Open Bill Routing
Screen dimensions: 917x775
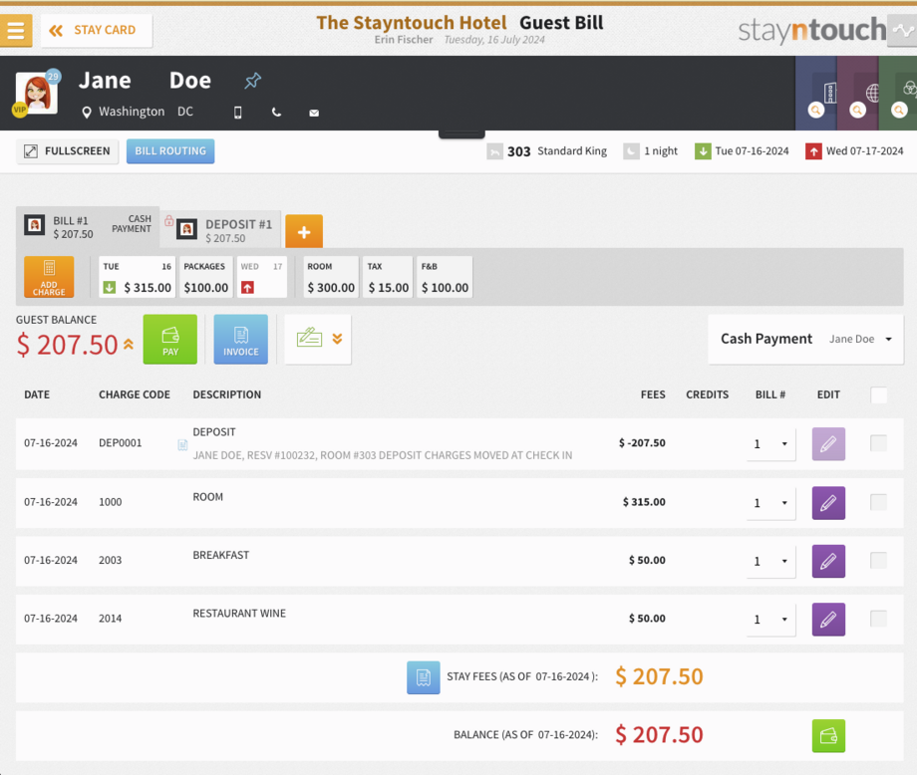(x=170, y=151)
